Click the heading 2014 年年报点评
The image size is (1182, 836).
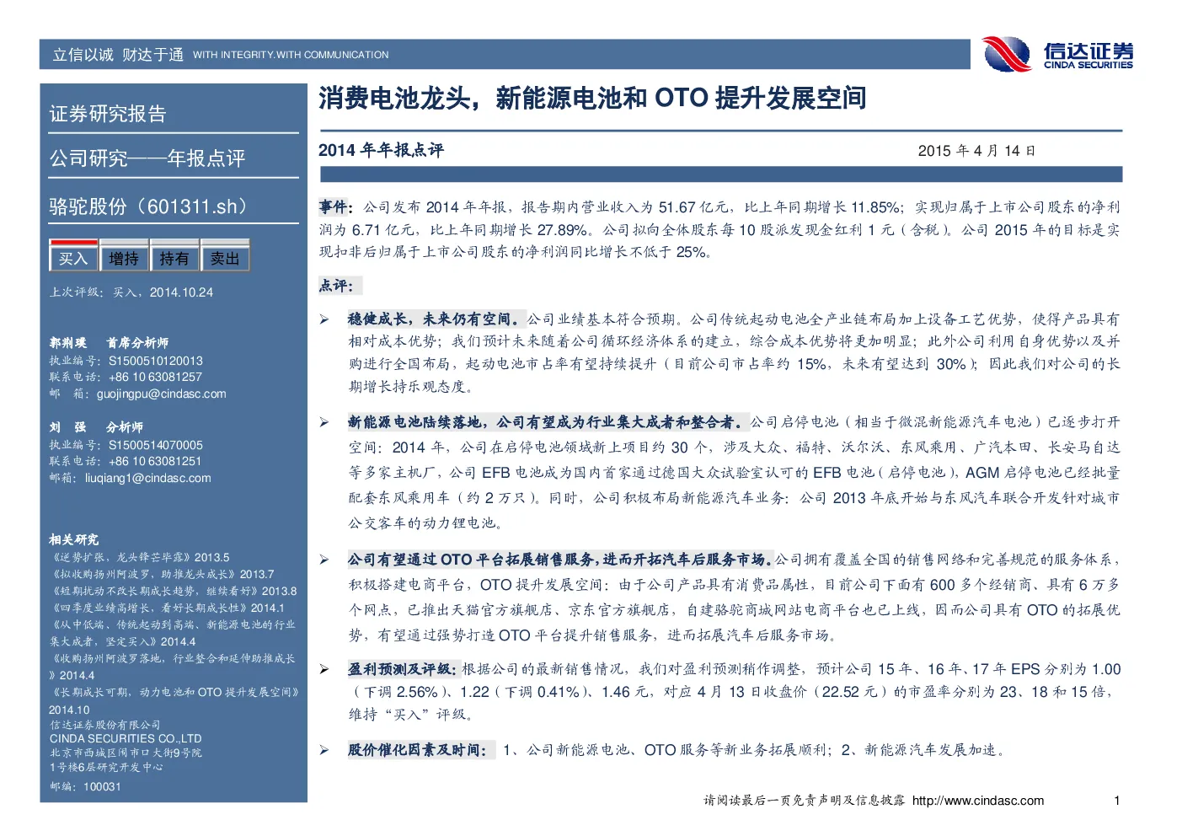click(381, 150)
